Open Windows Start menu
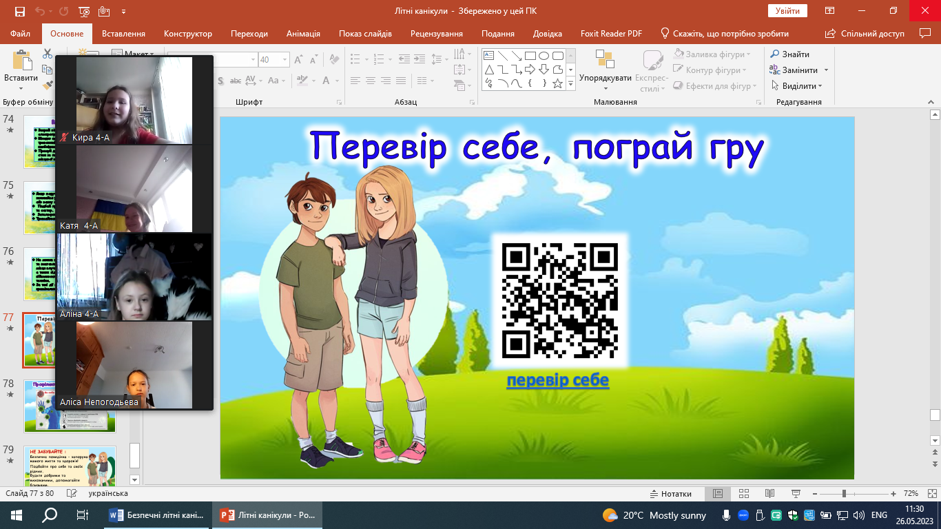This screenshot has width=941, height=529. click(x=17, y=515)
